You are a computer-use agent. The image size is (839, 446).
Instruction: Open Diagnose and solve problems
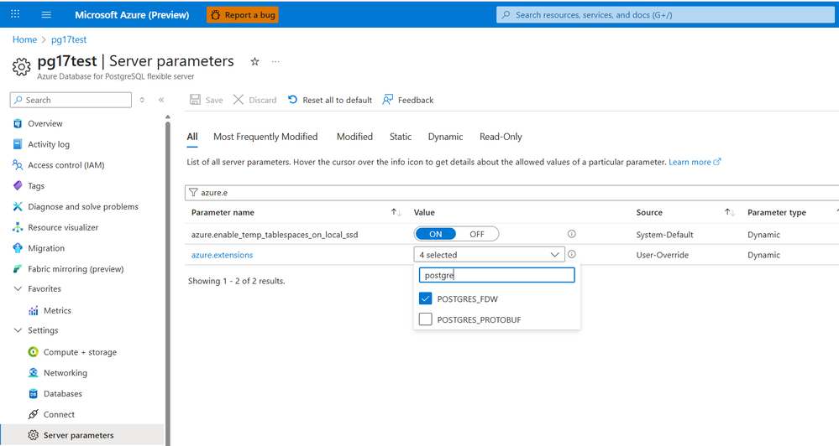[x=82, y=207]
